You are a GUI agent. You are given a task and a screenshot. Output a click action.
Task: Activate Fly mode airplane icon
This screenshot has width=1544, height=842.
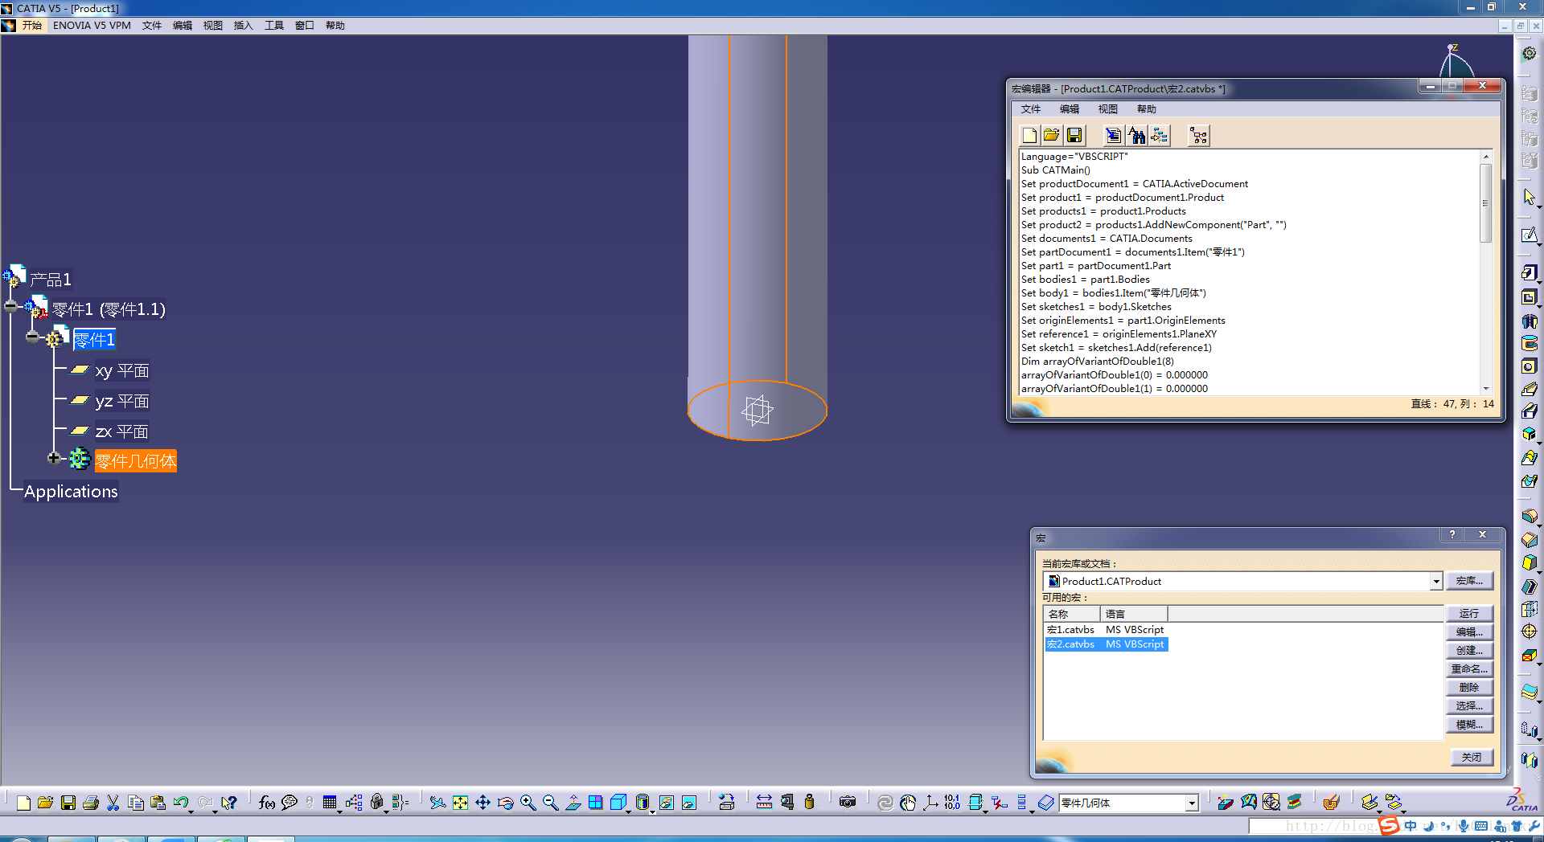pyautogui.click(x=437, y=803)
